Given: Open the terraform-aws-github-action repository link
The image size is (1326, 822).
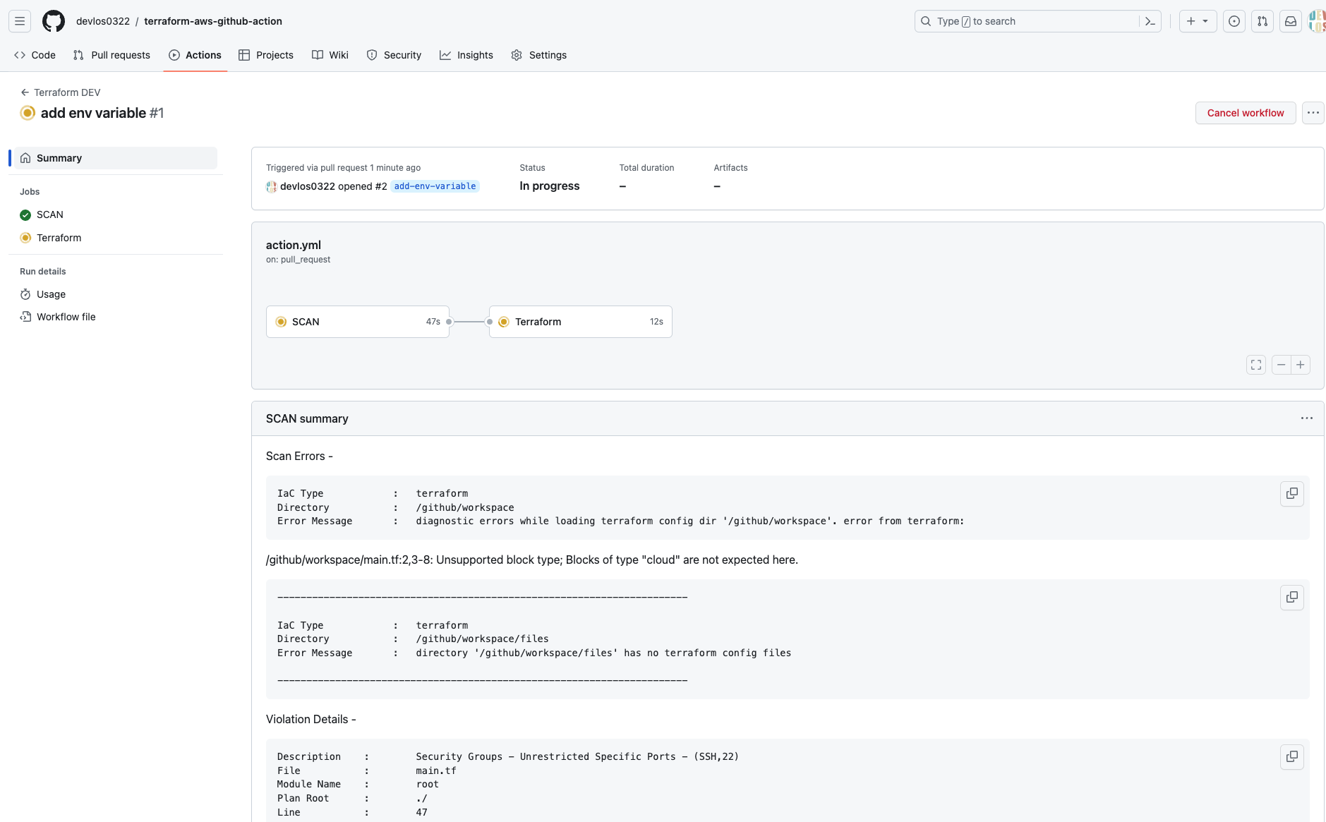Looking at the screenshot, I should pyautogui.click(x=213, y=21).
